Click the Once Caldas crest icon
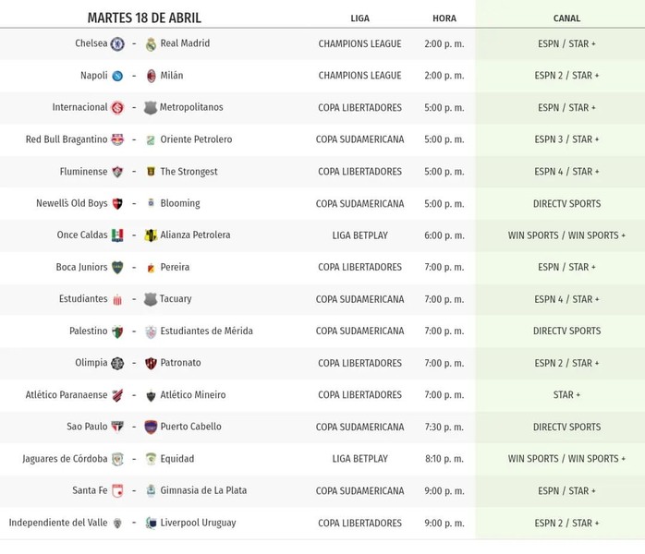This screenshot has height=554, width=645. coord(117,235)
